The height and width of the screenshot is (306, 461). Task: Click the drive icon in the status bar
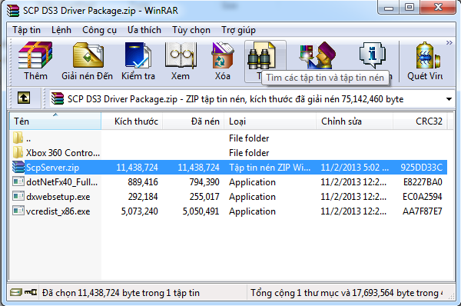point(16,292)
